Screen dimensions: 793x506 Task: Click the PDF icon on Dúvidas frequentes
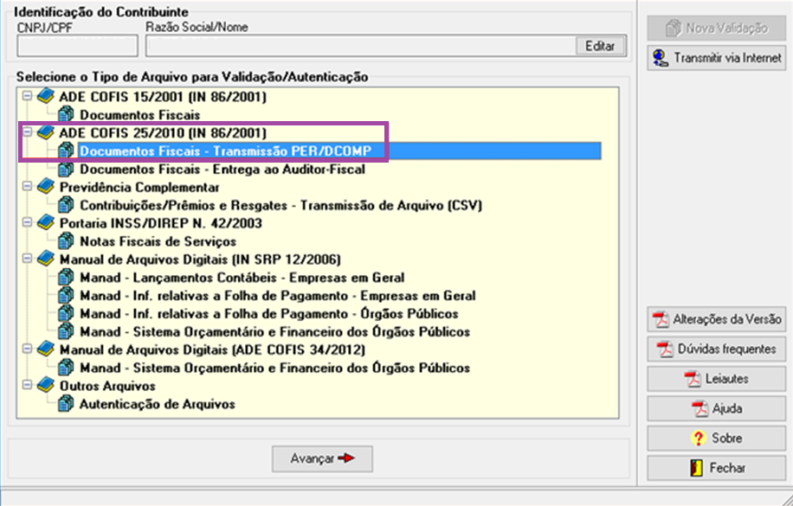click(x=665, y=349)
